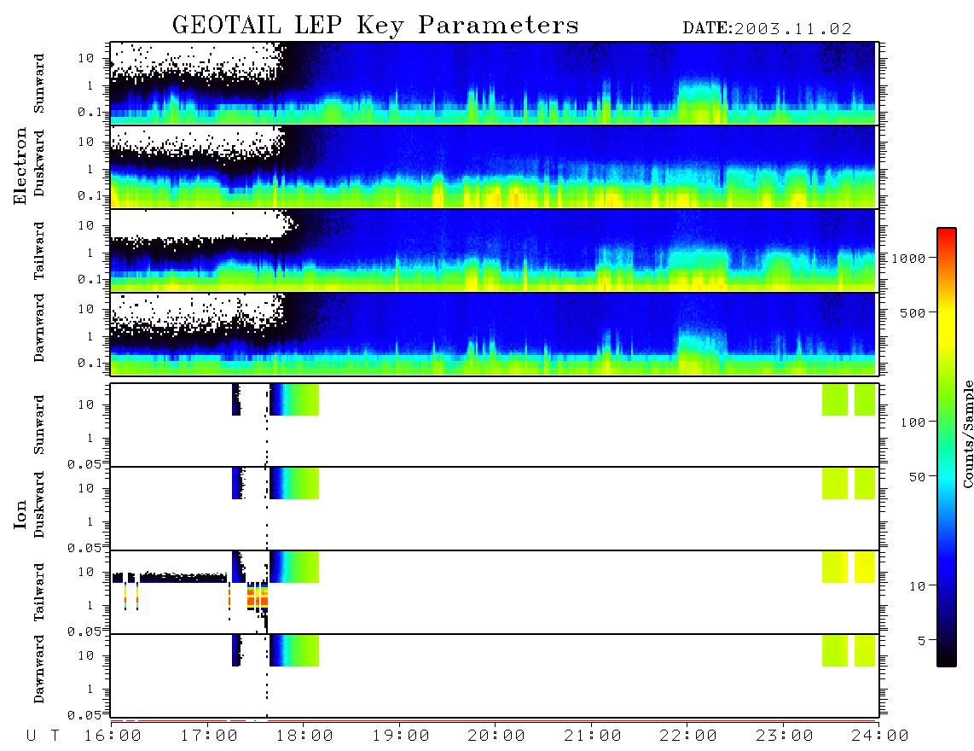Click the 17:00 time tick label

tap(209, 736)
